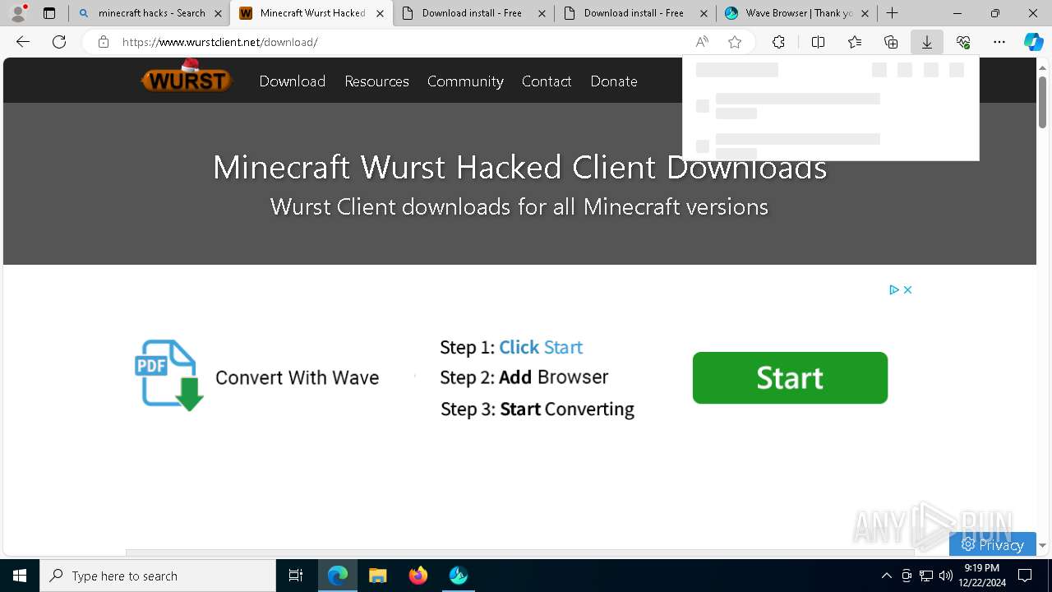Click the PDF converter ad icon

click(x=168, y=375)
